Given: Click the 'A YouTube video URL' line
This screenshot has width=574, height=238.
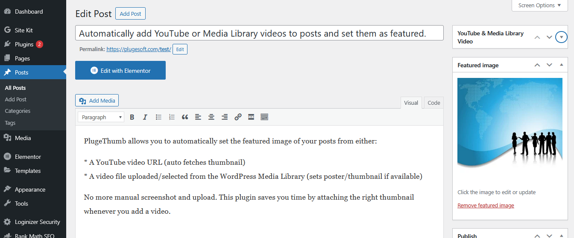Looking at the screenshot, I should click(x=165, y=162).
